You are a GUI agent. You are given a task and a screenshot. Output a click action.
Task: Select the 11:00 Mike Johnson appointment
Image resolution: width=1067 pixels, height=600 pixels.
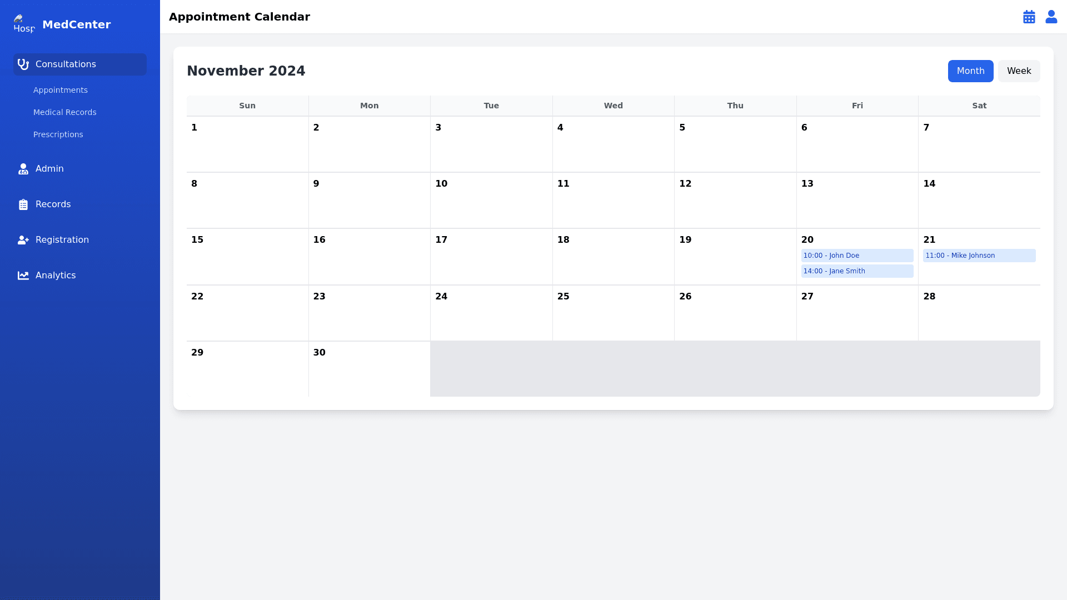click(x=979, y=256)
